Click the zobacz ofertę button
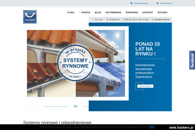 tap(145, 86)
